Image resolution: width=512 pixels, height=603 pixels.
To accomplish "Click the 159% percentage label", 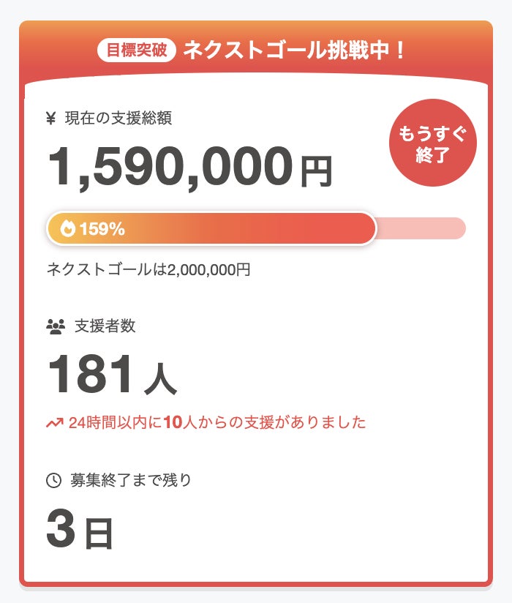I will [102, 229].
